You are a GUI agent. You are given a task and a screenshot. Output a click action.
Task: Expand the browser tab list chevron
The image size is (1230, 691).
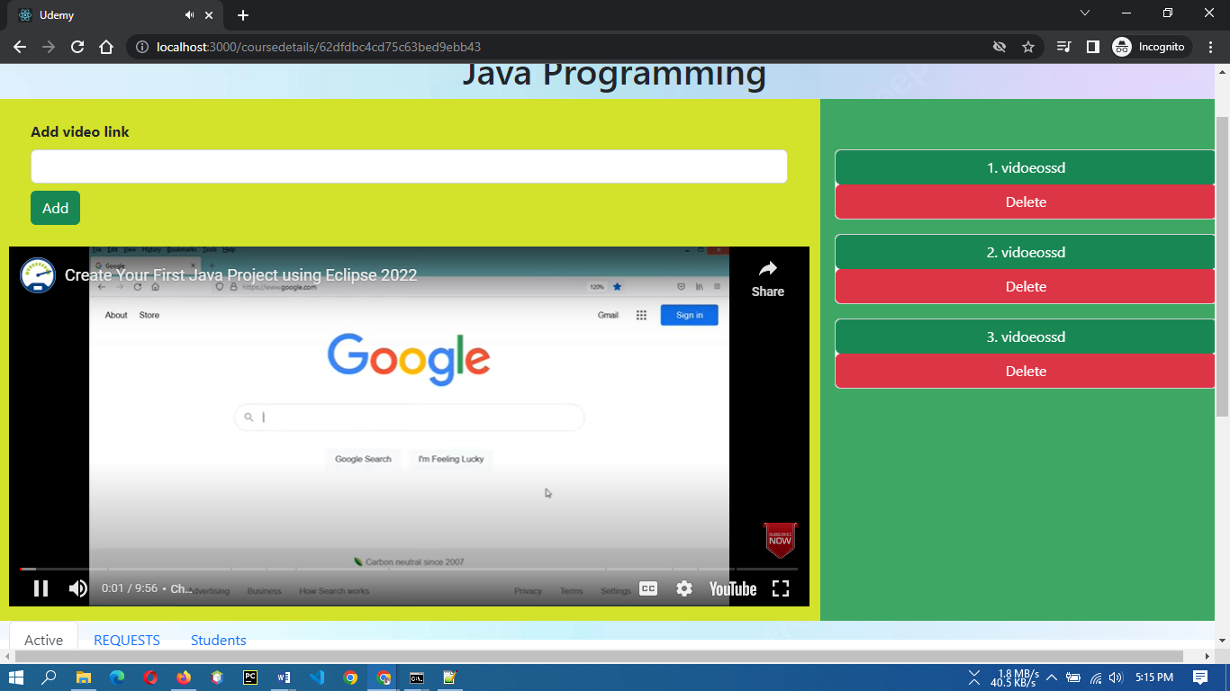(1084, 13)
